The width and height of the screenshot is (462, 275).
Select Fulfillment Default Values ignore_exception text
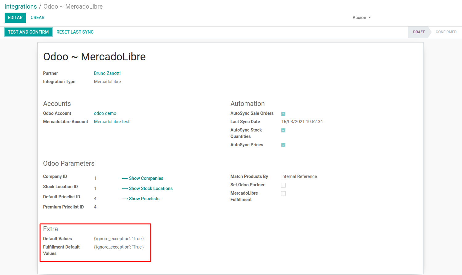[x=119, y=247]
